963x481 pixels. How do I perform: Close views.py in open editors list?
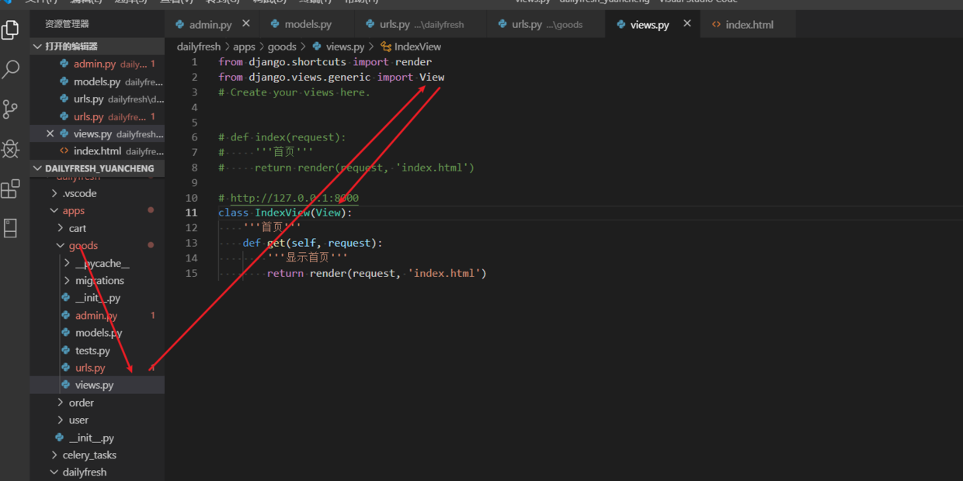50,133
